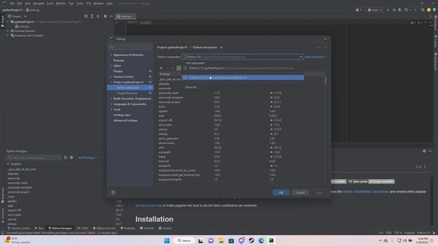Click the reload icon in Python Packages
Viewport: 438px width, 246px height.
pos(66,158)
